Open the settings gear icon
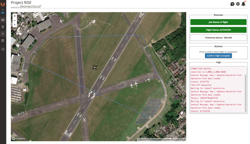The height and width of the screenshot is (144, 250). click(238, 4)
